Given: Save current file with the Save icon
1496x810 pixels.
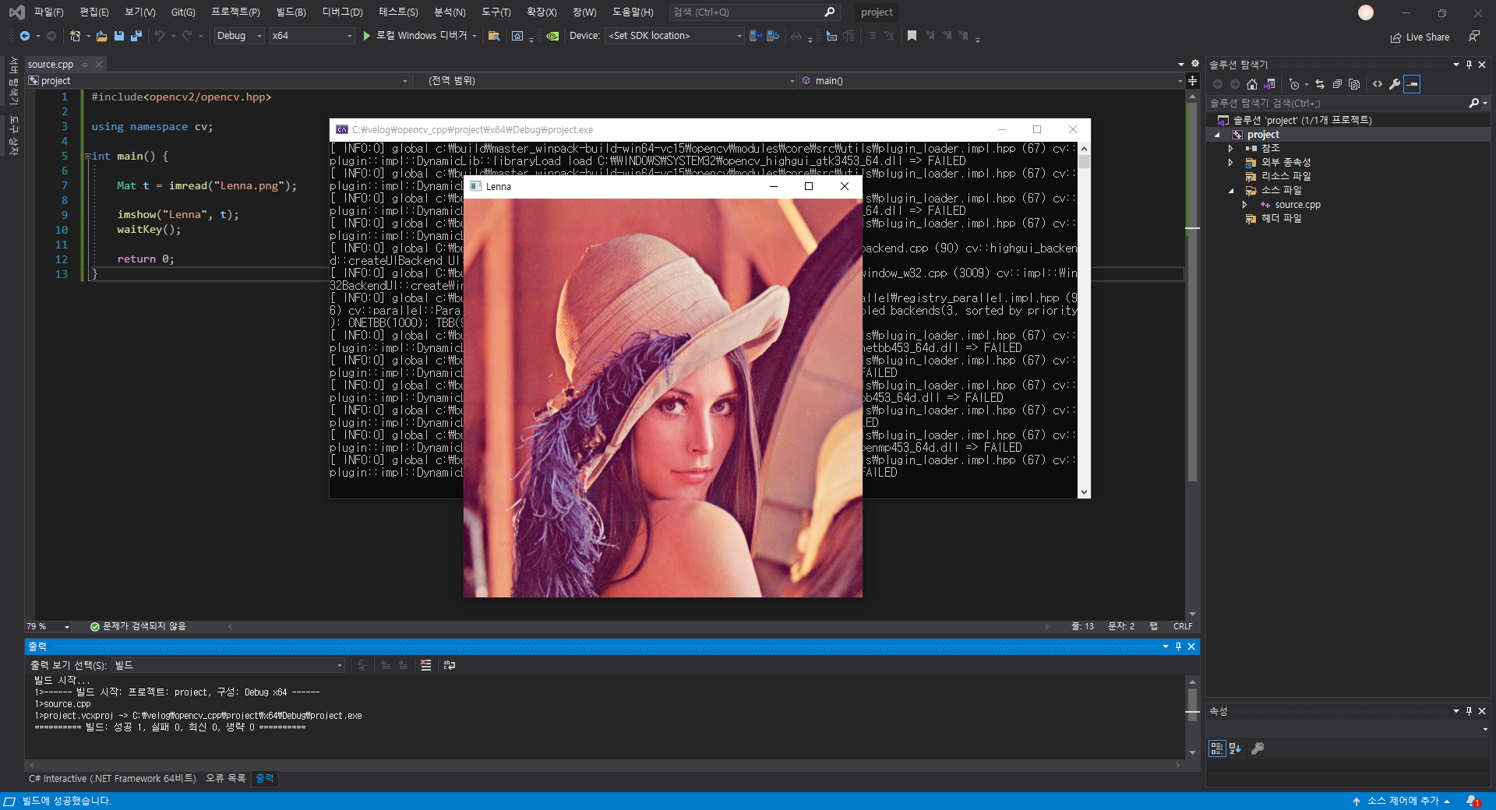Looking at the screenshot, I should (119, 36).
